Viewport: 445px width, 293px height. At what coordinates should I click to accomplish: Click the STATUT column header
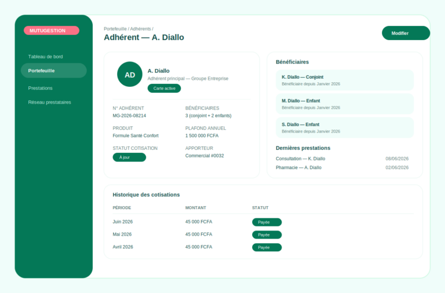260,208
